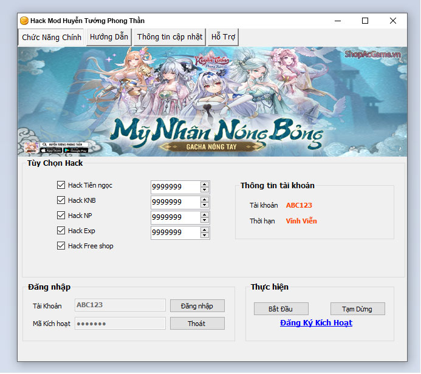Click the gold coin app icon in title bar

24,21
